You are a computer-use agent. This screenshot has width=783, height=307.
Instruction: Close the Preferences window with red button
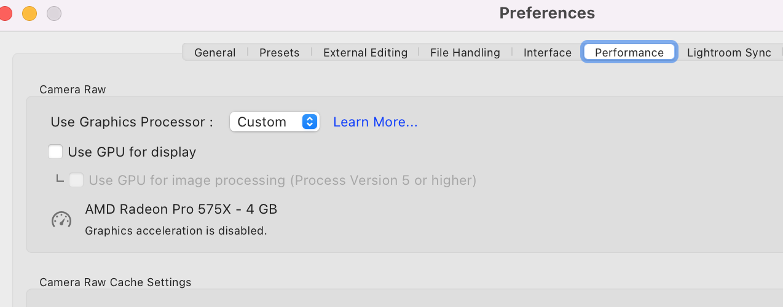click(x=4, y=13)
